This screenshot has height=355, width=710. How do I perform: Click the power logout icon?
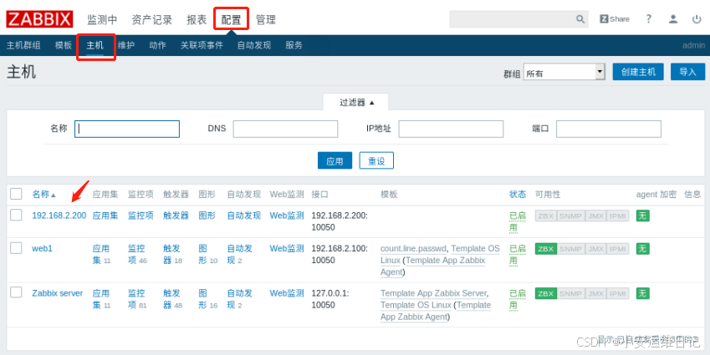pyautogui.click(x=697, y=19)
